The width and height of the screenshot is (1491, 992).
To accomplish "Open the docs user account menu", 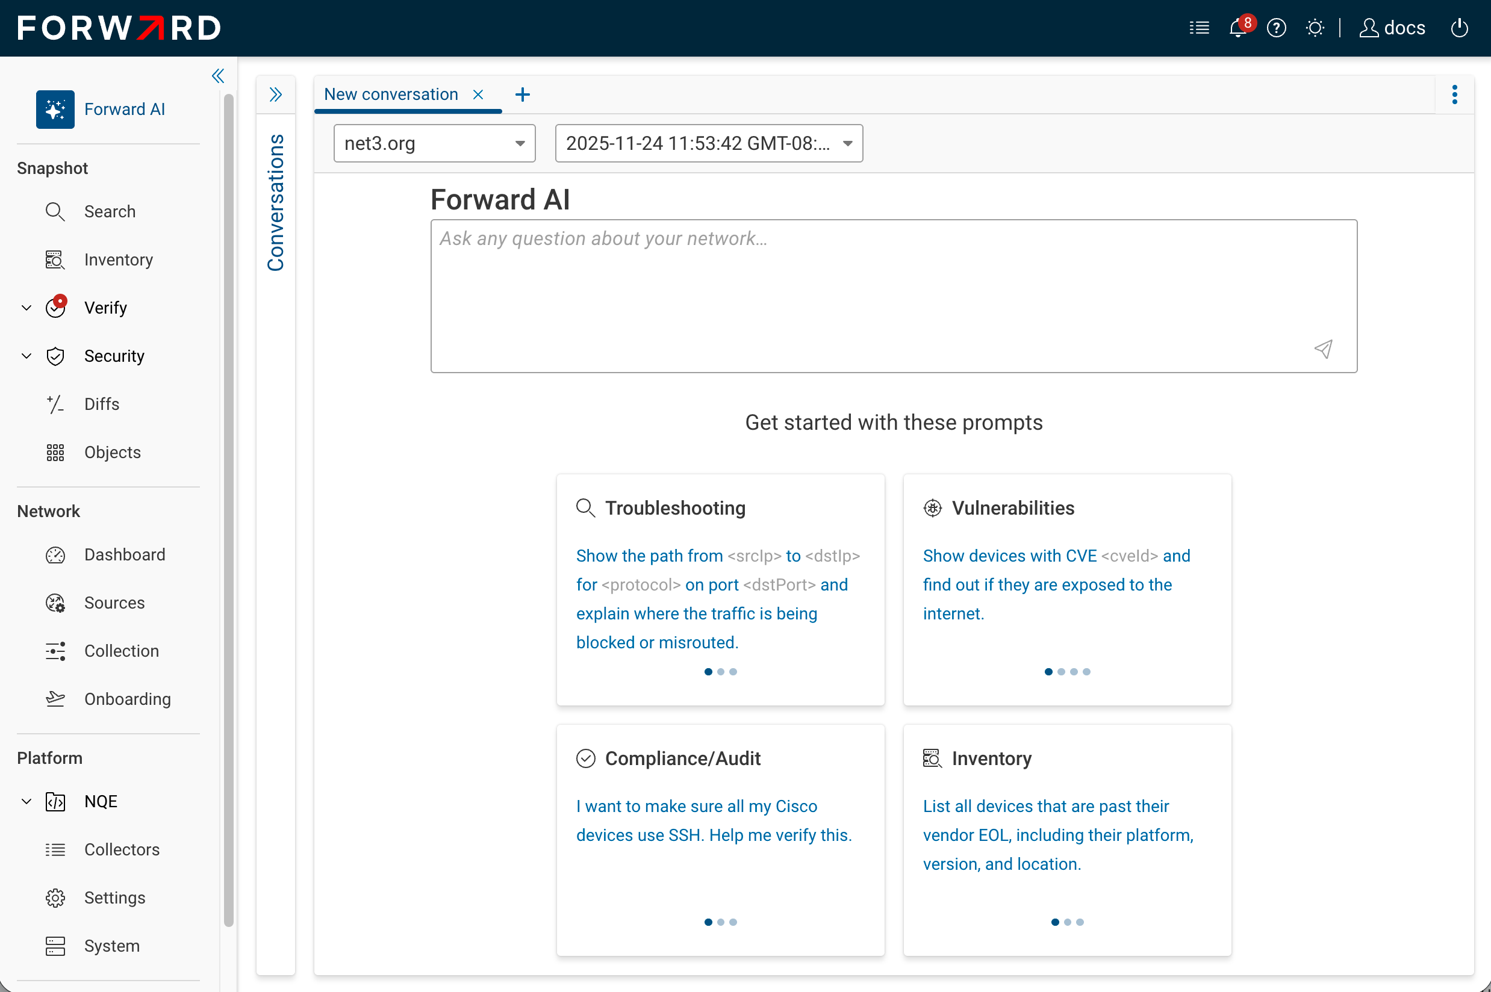I will coord(1392,28).
